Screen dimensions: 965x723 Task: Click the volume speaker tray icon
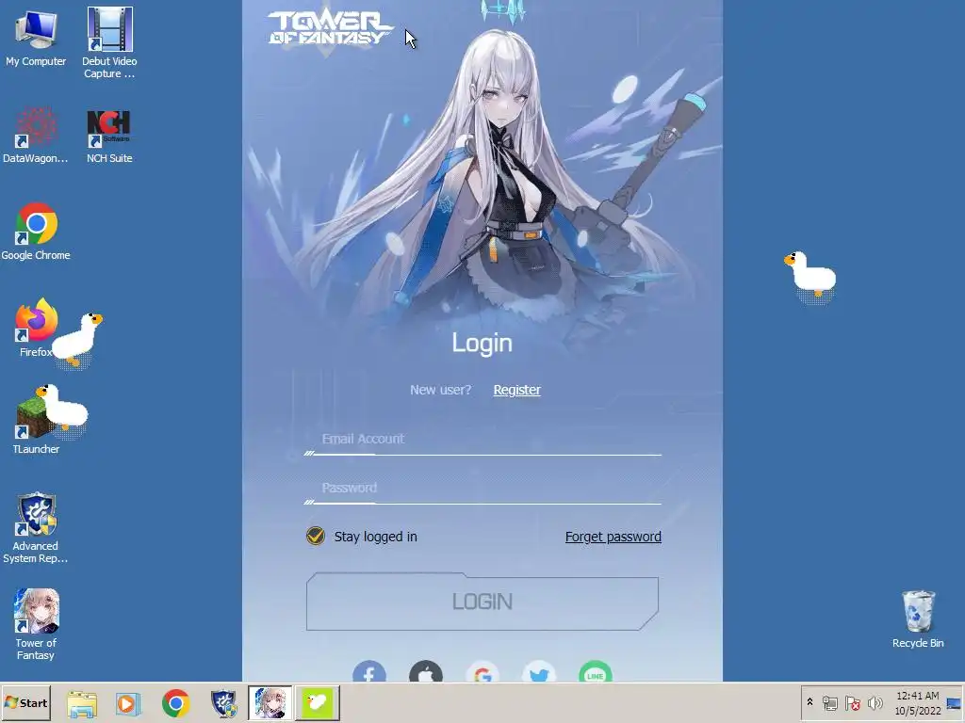(875, 702)
